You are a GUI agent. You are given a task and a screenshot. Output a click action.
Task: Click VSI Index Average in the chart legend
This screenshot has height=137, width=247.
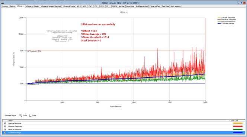click(x=228, y=23)
